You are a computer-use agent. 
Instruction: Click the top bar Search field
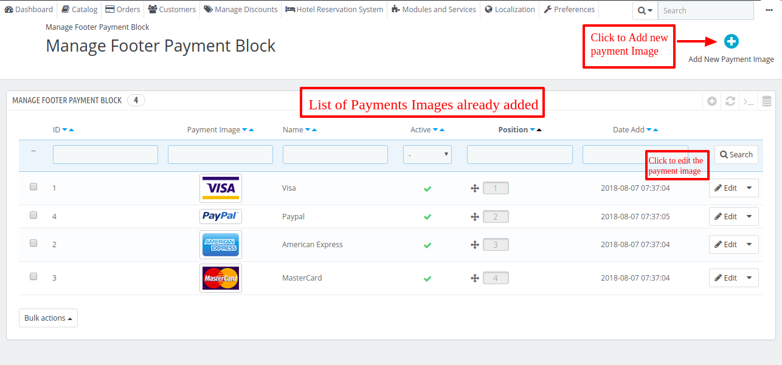pos(705,10)
